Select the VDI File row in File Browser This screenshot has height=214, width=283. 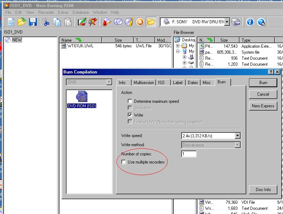coord(241,202)
